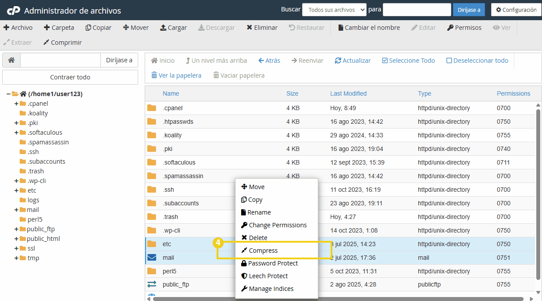Click the blue Diríjase a search button

coord(469,9)
